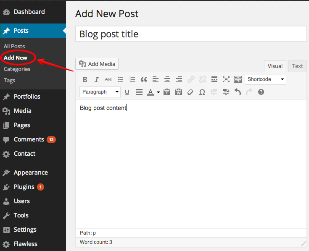Expand the Paragraph format dropdown
309x251 pixels.
click(x=100, y=92)
